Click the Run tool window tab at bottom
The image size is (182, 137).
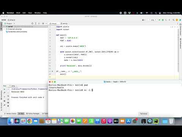click(x=21, y=113)
